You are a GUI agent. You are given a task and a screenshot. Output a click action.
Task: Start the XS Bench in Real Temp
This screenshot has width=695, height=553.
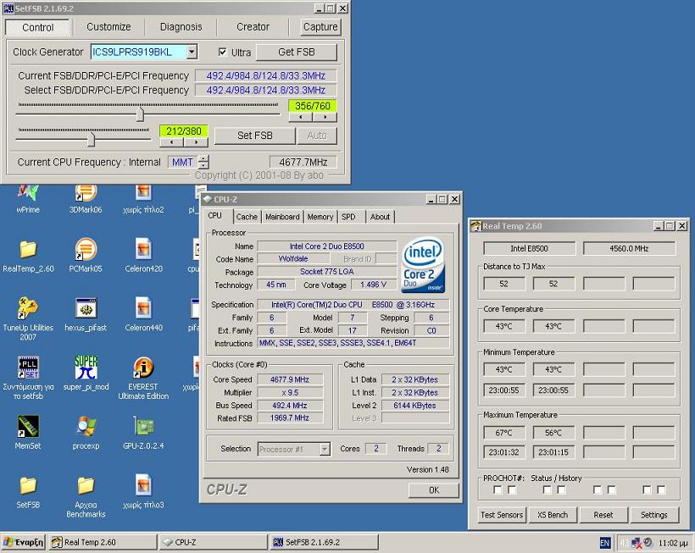(x=553, y=515)
